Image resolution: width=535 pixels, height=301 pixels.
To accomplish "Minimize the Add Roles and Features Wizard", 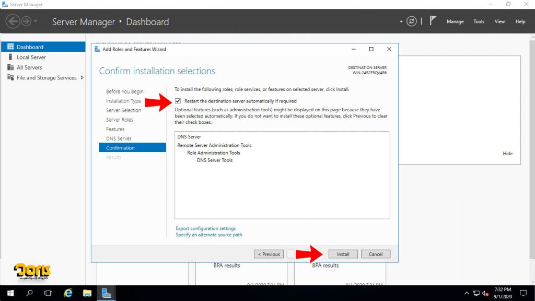I will pos(354,49).
